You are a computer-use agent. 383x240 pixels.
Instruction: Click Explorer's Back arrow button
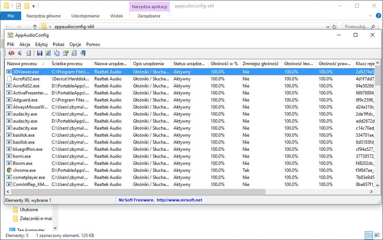(7, 27)
